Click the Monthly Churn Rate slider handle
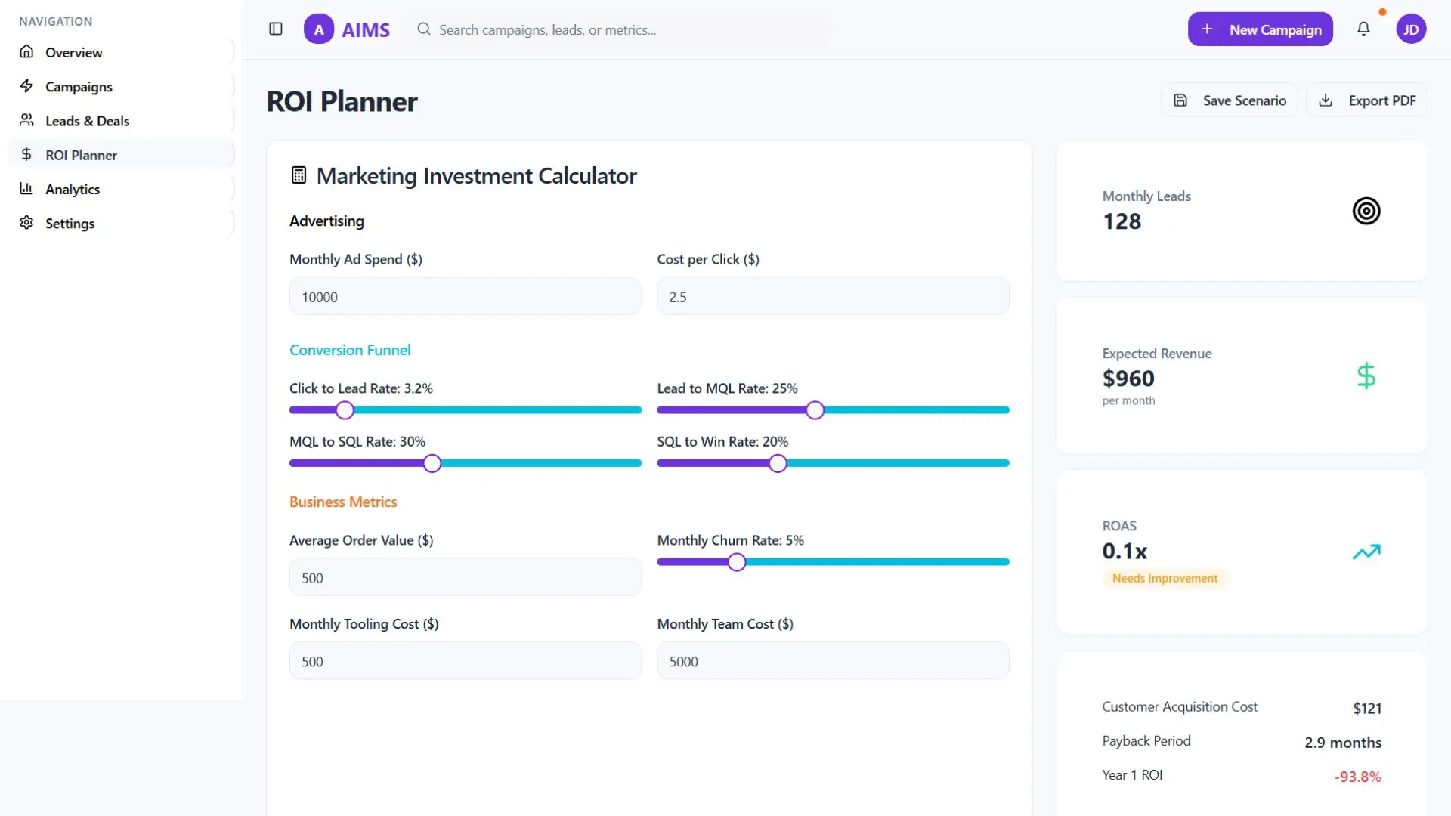The width and height of the screenshot is (1451, 816). [737, 562]
